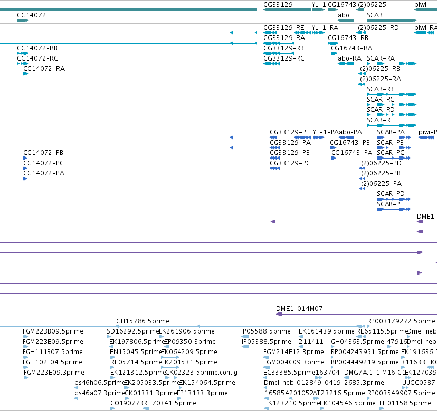Viewport: 437px width, 411px height.
Task: Open the EK161439.5prime EST label
Action: point(327,331)
